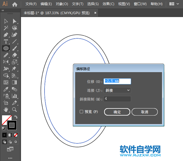
Task: Open the 窗口(W) menu
Action: [x=140, y=4]
